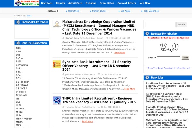Select B Ed qualification link
Image resolution: width=192 pixels, height=128 pixels.
(x=19, y=62)
